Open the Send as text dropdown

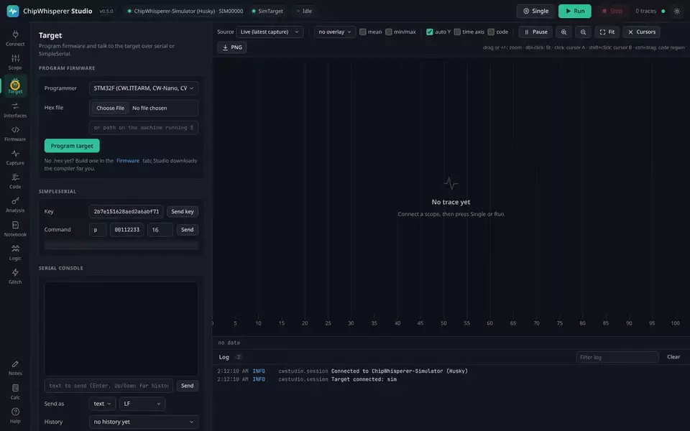(102, 404)
